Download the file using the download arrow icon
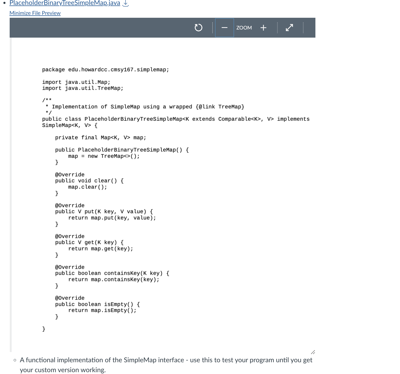The image size is (400, 374). click(126, 3)
